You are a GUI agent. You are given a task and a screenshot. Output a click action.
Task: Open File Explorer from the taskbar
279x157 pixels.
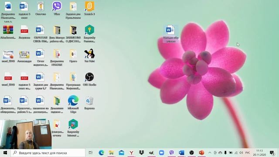pyautogui.click(x=111, y=153)
